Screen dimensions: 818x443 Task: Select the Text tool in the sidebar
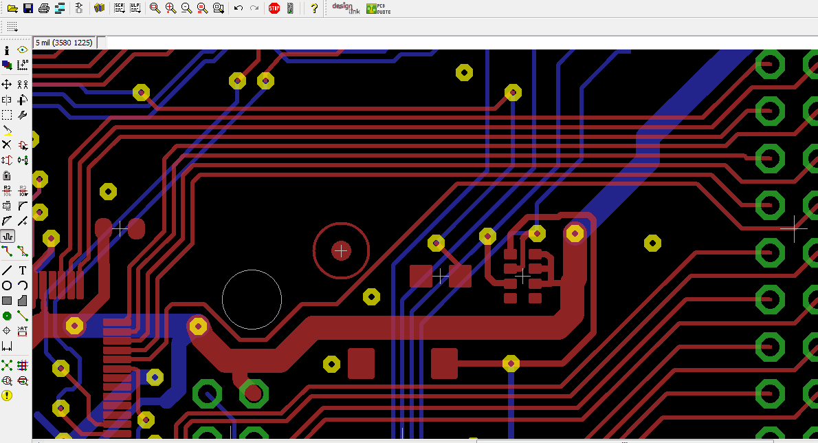23,270
